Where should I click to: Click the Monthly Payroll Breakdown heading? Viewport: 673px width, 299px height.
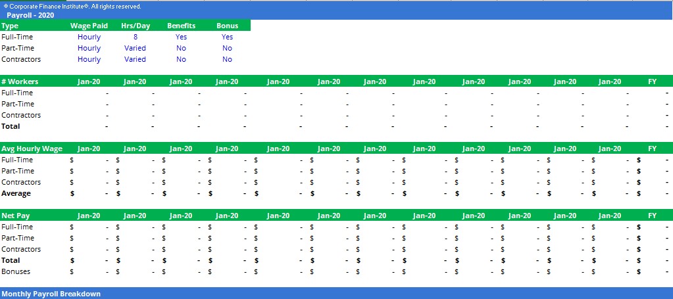(x=51, y=294)
